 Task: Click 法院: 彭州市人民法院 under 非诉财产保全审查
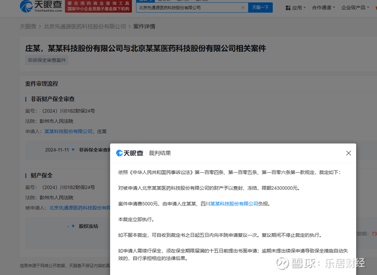tap(49, 121)
